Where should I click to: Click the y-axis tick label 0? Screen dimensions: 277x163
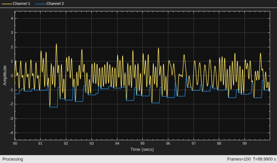pyautogui.click(x=12, y=76)
